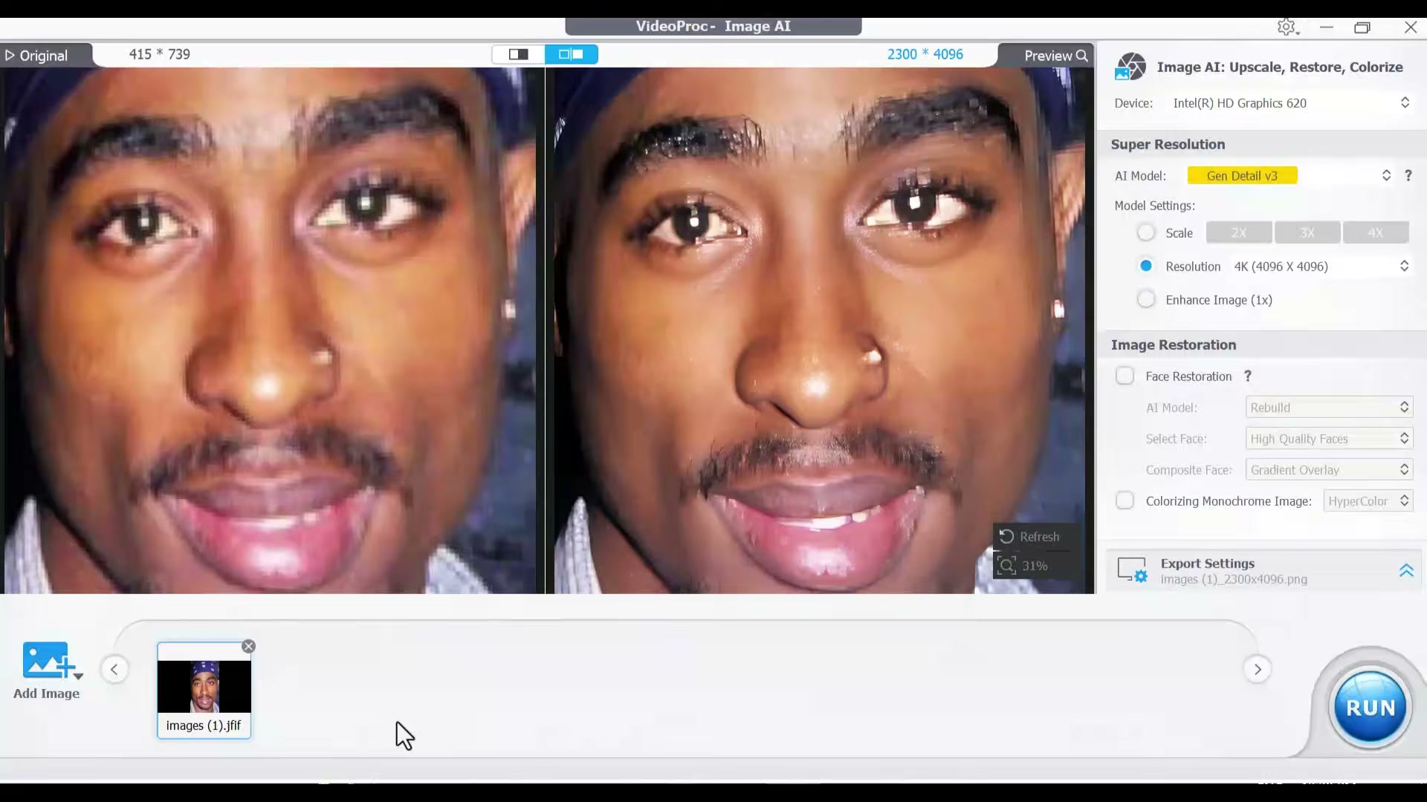Image resolution: width=1427 pixels, height=802 pixels.
Task: Collapse the Export Settings panel chevron
Action: (1406, 570)
